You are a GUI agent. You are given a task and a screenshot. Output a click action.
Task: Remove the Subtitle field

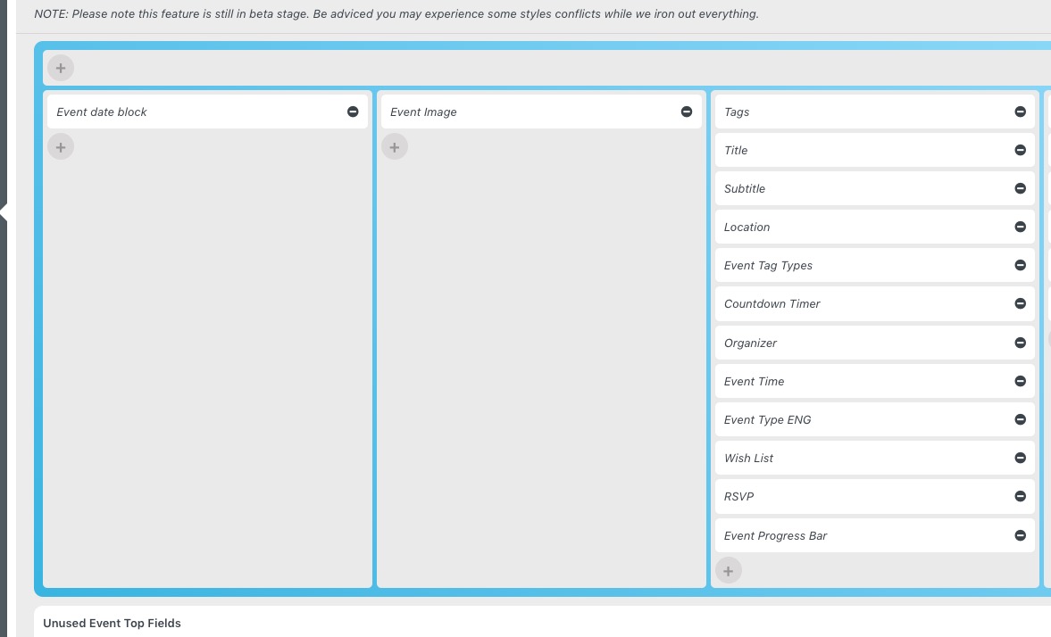(x=1020, y=188)
